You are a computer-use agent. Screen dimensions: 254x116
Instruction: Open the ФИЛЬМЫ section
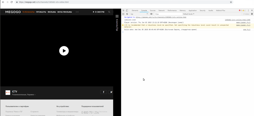[x=52, y=12]
